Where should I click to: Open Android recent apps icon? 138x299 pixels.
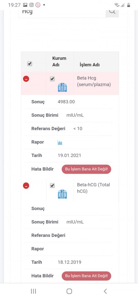pos(33,291)
